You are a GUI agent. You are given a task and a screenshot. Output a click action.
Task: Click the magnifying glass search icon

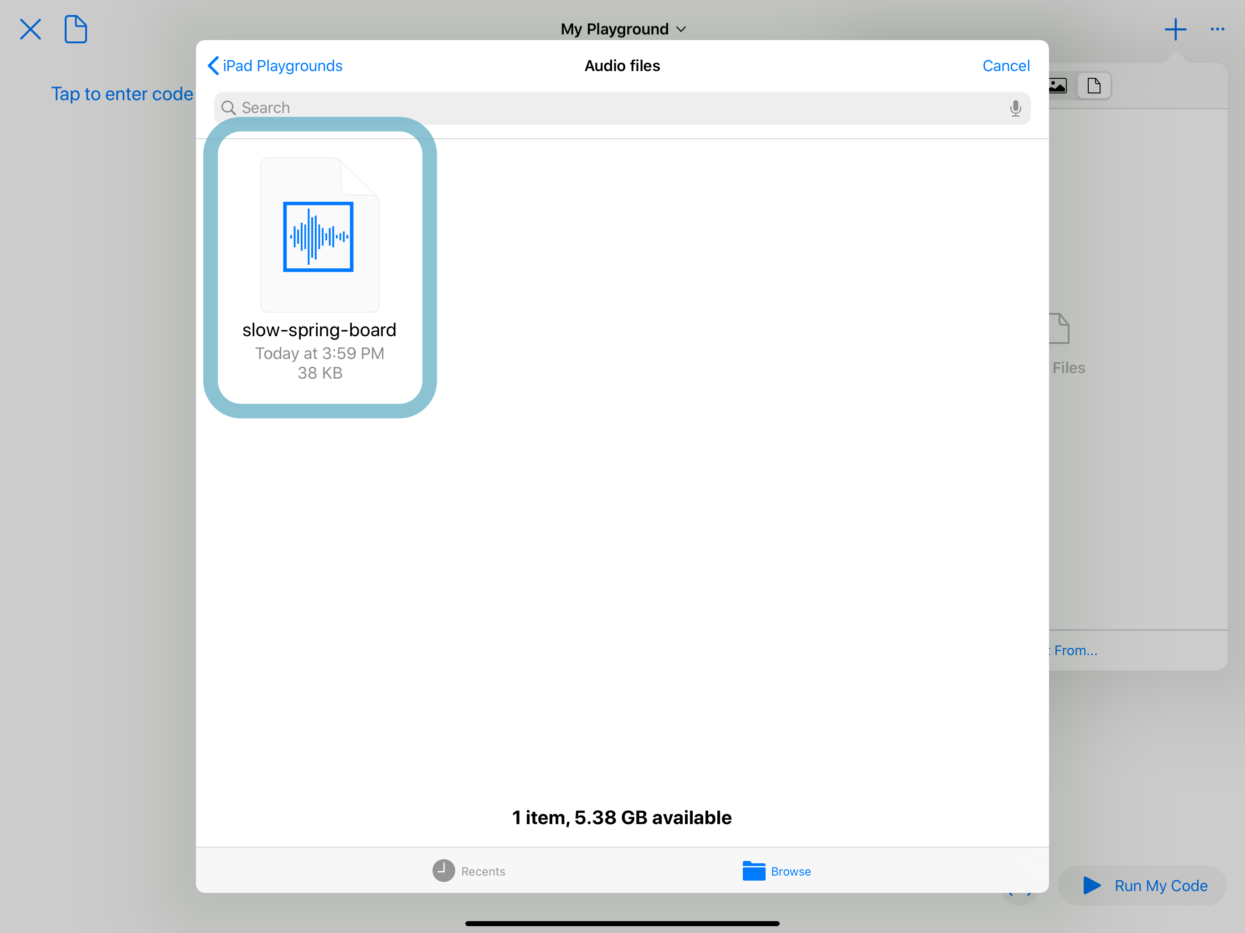[228, 108]
